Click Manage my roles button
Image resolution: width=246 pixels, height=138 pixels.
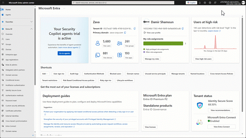click(x=152, y=59)
